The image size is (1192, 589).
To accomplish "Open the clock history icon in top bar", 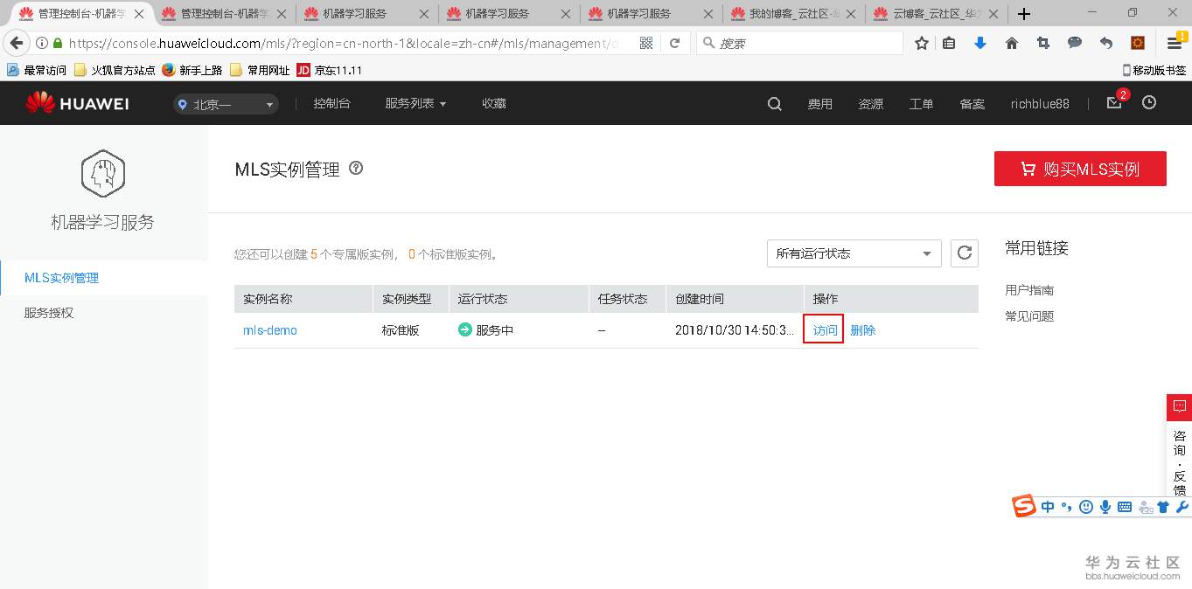I will pos(1149,102).
